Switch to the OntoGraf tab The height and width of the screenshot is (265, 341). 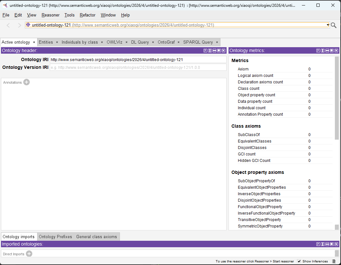pyautogui.click(x=166, y=42)
